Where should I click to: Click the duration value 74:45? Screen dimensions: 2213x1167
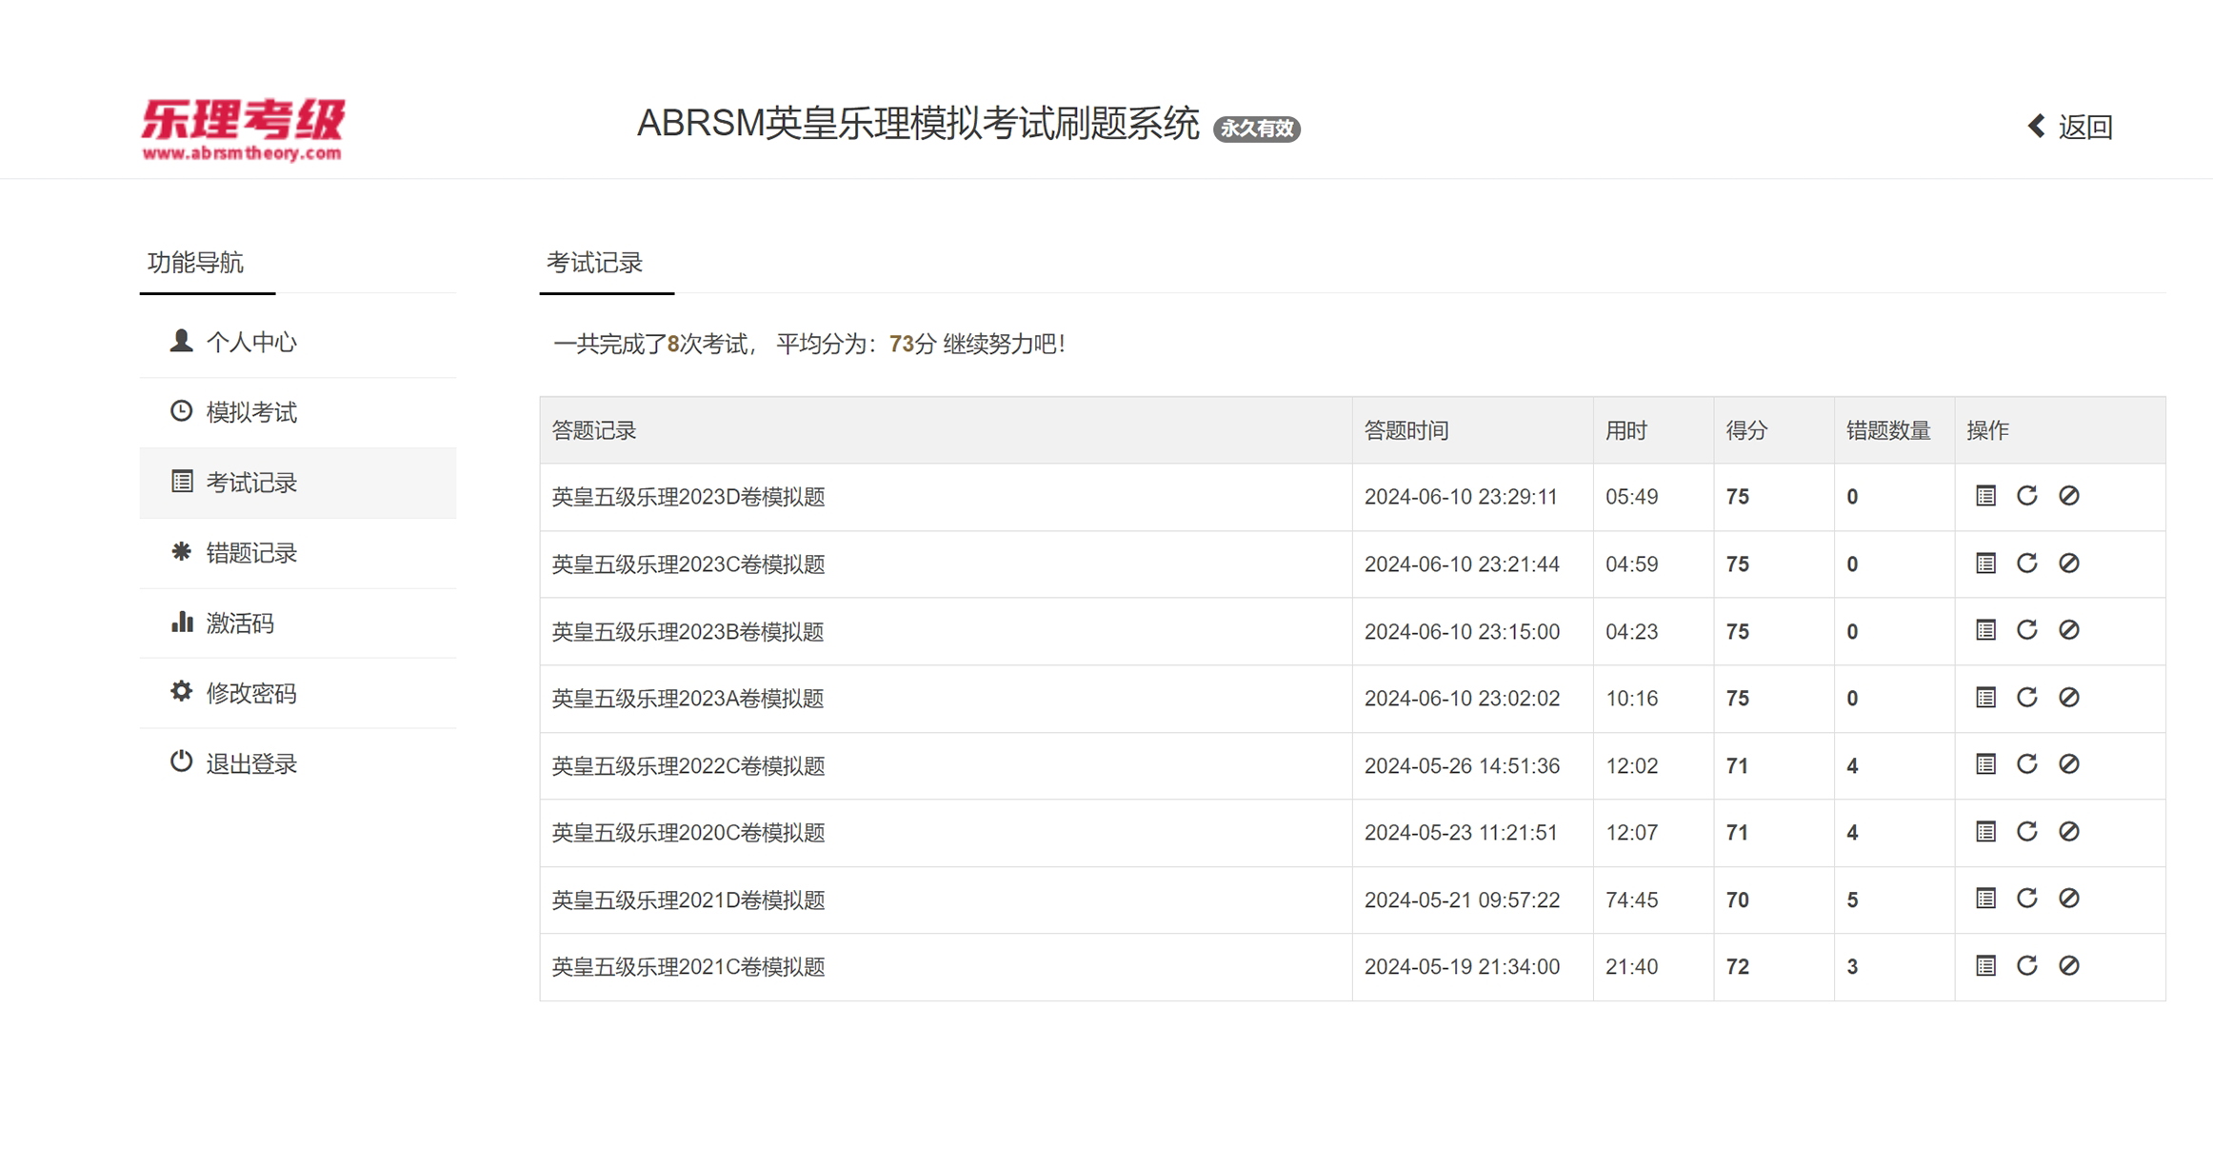(x=1632, y=900)
